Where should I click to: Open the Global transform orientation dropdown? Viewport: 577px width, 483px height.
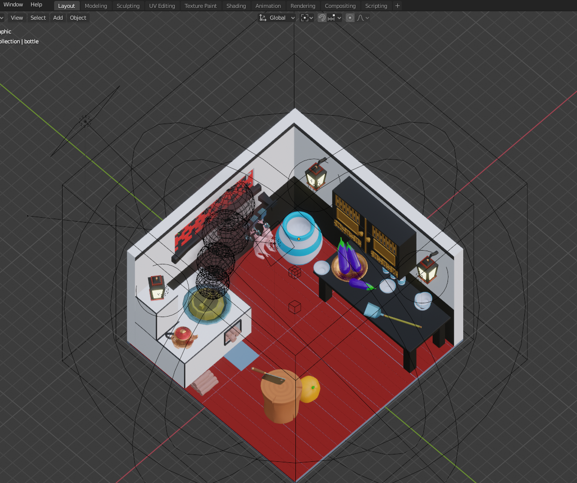click(277, 18)
